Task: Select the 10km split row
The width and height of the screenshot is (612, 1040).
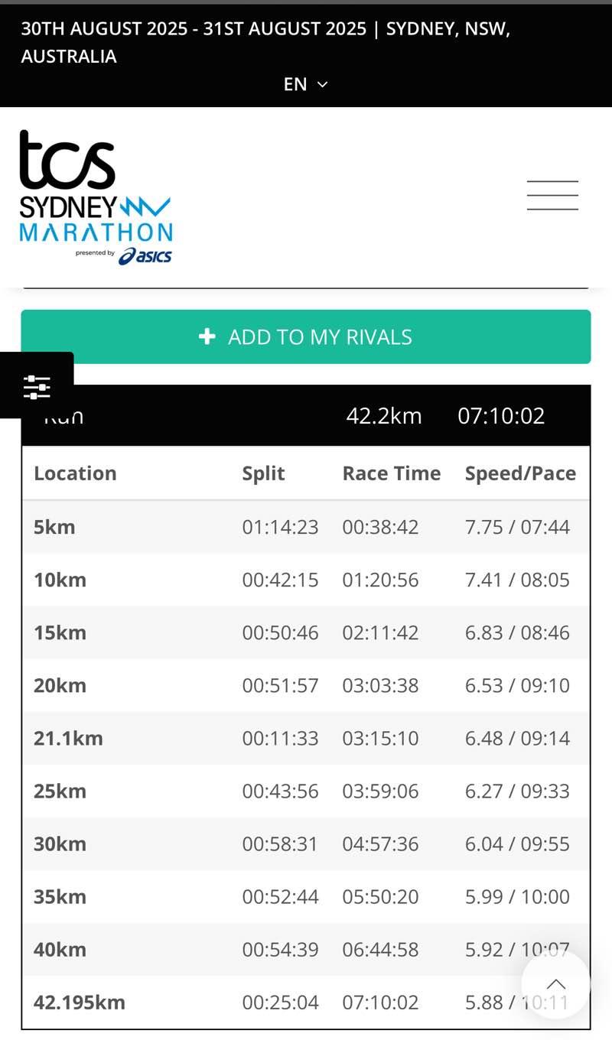Action: click(x=306, y=580)
